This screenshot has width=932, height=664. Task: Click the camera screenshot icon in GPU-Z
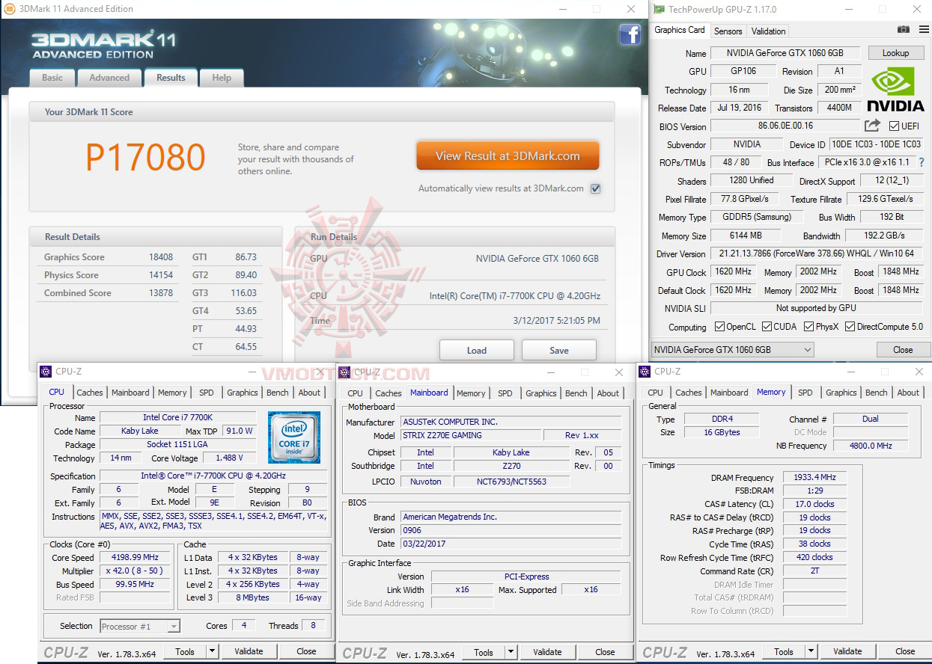click(x=903, y=28)
